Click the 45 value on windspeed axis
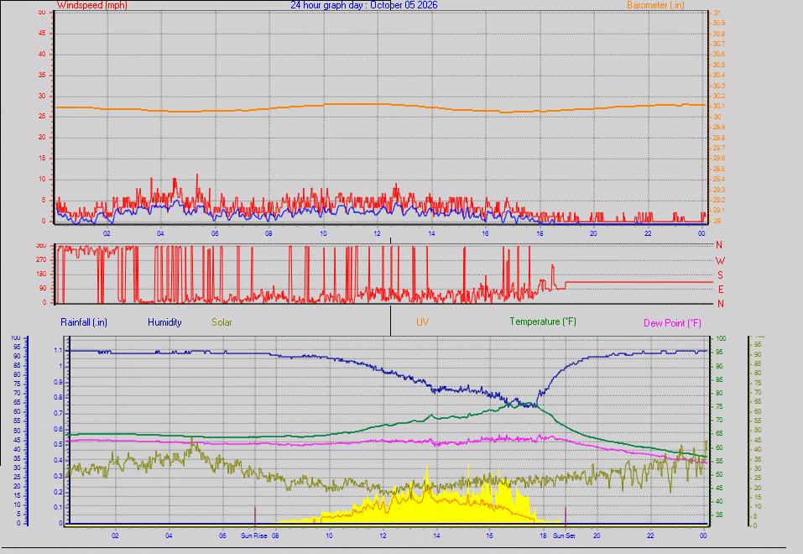 tap(42, 33)
